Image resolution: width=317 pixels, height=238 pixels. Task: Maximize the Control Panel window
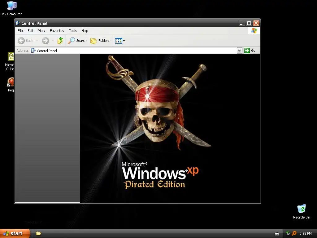(x=249, y=23)
